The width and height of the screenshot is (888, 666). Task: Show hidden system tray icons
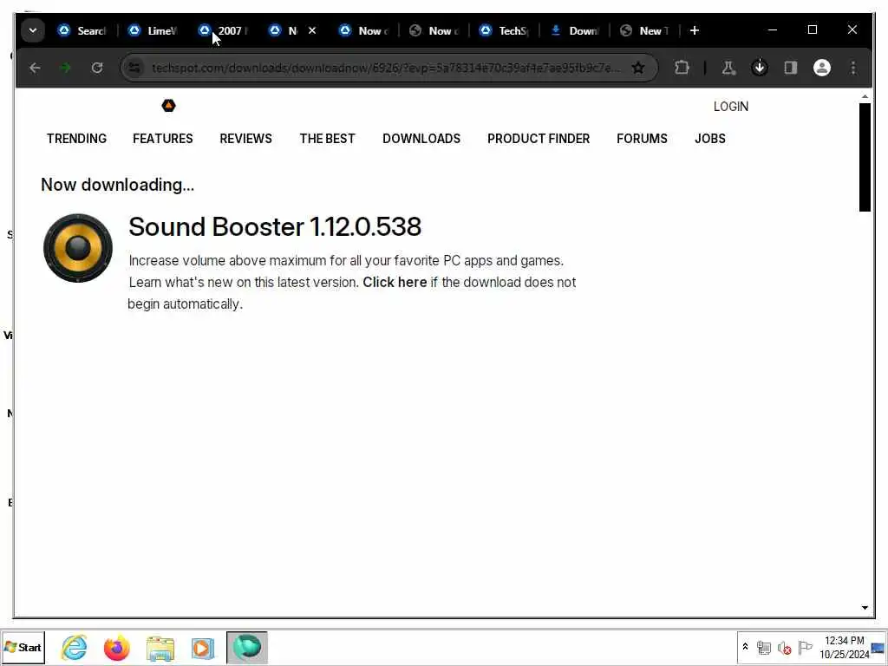point(745,647)
